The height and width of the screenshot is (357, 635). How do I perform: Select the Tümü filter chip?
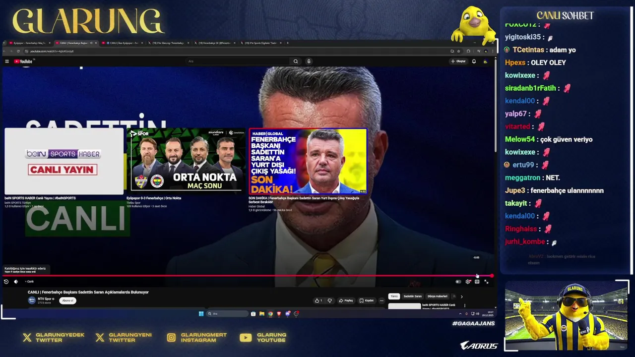point(394,297)
